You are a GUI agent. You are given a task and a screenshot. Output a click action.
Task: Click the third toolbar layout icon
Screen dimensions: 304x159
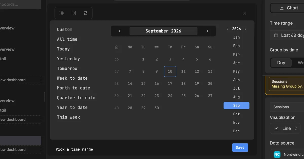[85, 13]
